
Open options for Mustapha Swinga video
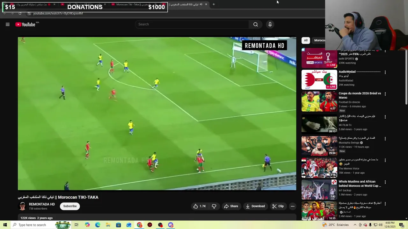click(385, 139)
